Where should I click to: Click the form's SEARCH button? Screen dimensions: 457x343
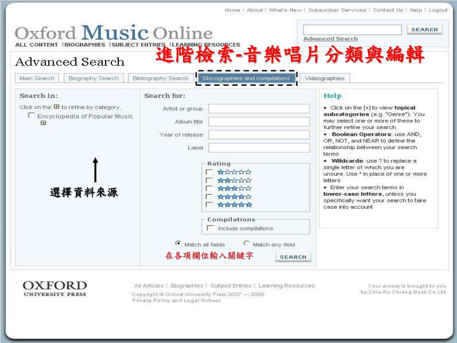coord(293,257)
